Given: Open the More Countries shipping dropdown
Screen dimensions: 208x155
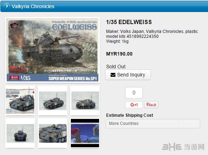Looking at the screenshot, I should pyautogui.click(x=153, y=124).
